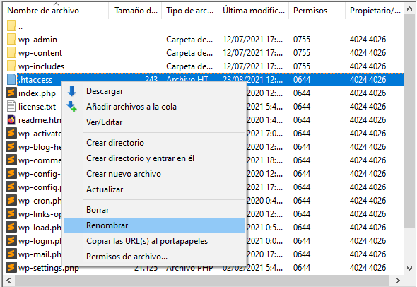Click the wp-blog-header file icon
Screen dimensions: 417x287
pyautogui.click(x=11, y=146)
